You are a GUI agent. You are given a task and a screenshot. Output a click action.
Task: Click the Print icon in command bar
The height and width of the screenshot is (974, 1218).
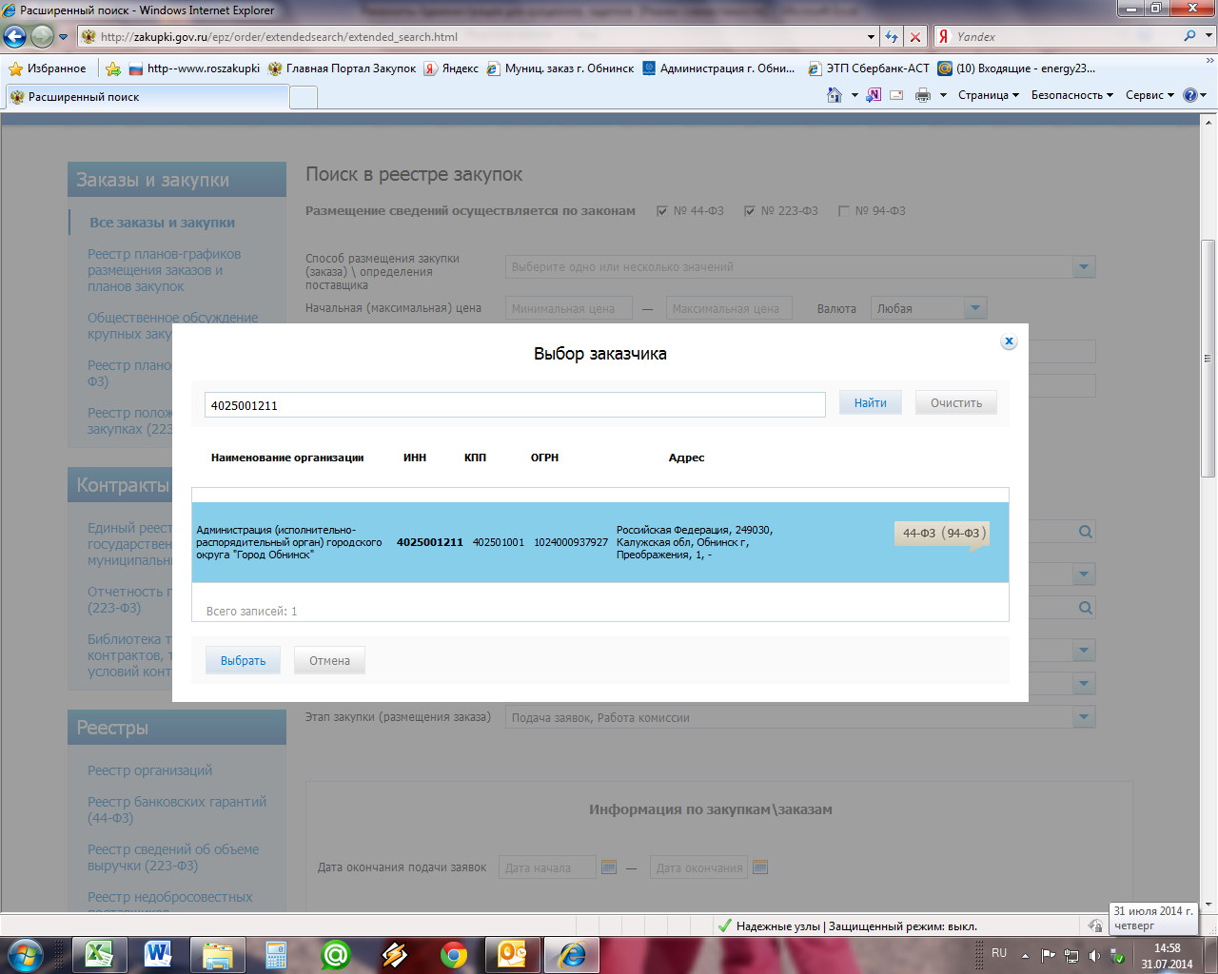(922, 95)
